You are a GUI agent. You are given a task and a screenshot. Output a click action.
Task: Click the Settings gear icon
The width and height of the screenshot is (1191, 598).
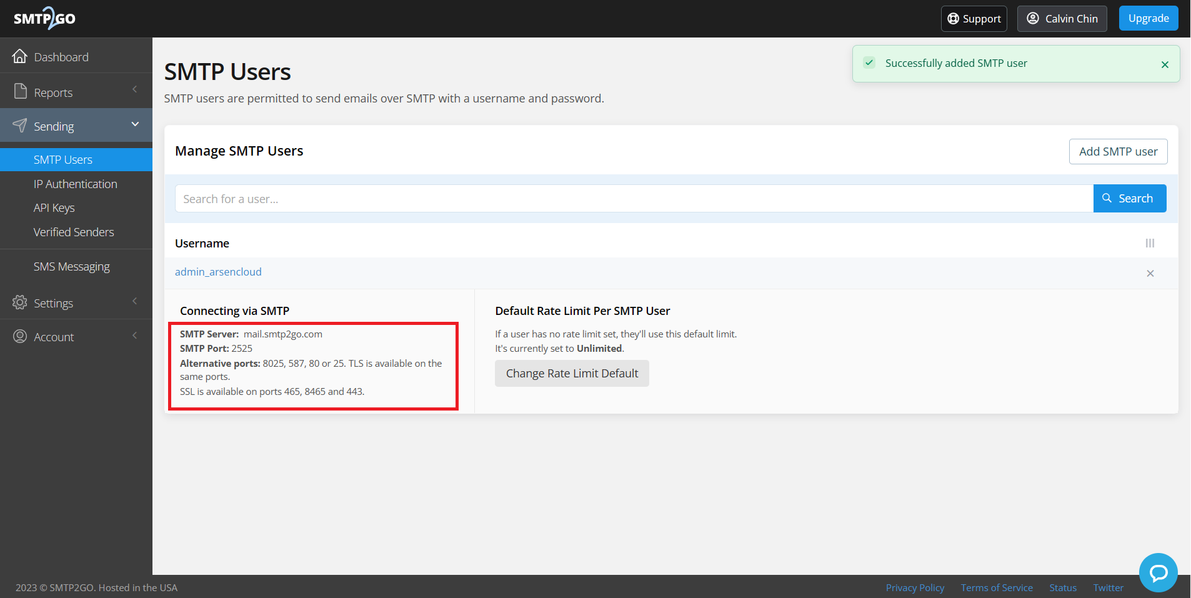click(20, 302)
